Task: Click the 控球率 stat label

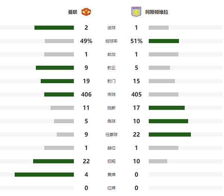Action: 111,41
